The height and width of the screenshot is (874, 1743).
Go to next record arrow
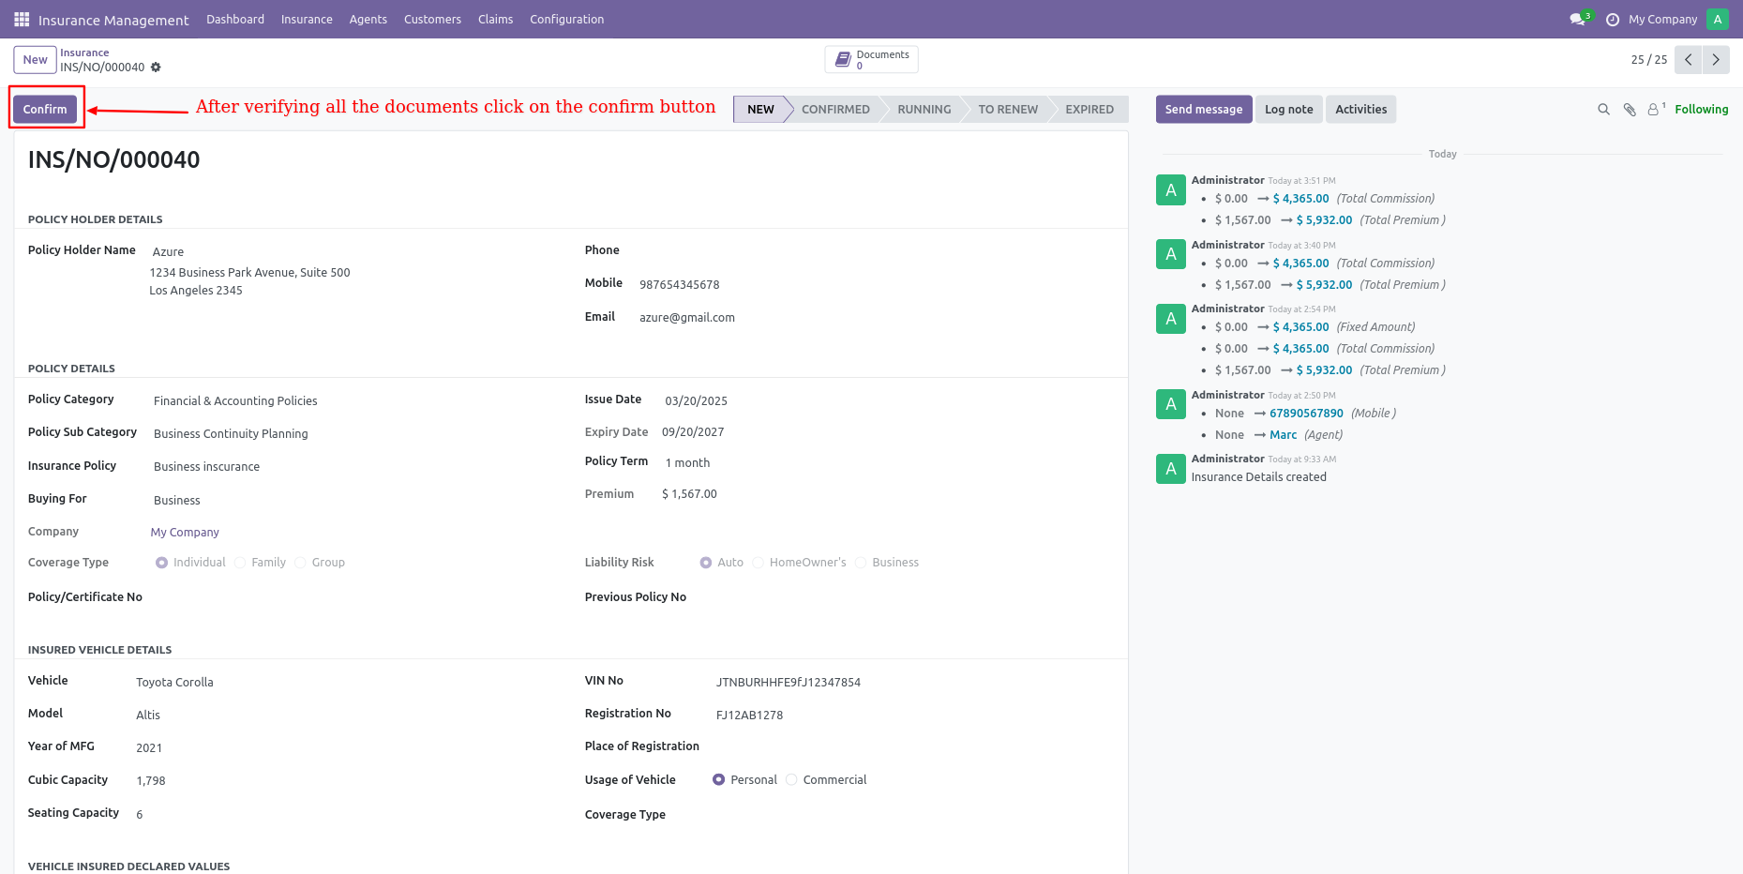pyautogui.click(x=1716, y=59)
